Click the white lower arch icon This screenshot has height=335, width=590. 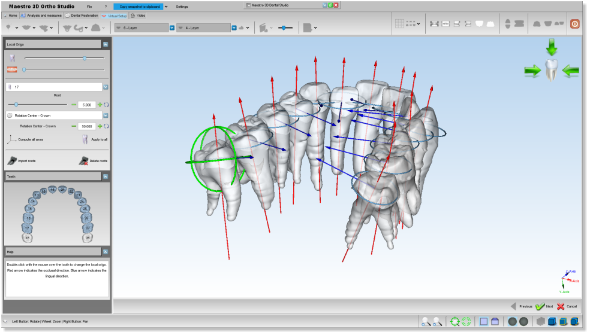coord(490,24)
